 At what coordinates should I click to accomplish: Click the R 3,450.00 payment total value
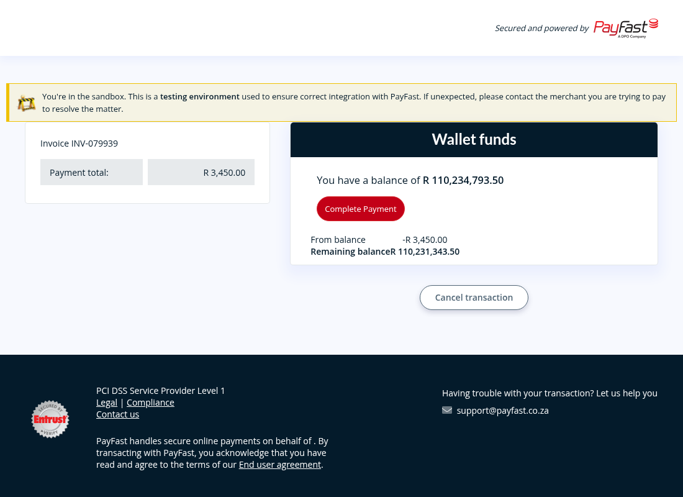pos(201,172)
